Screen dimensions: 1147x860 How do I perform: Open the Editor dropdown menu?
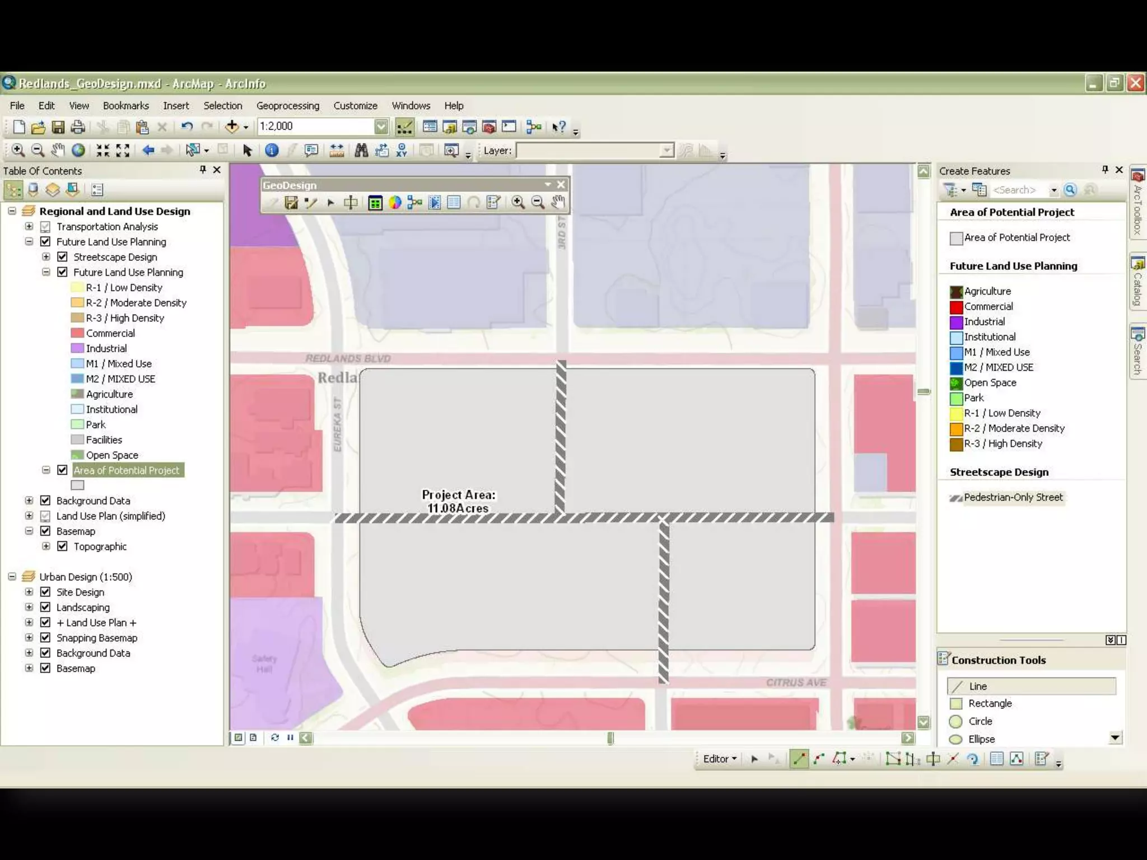(719, 759)
